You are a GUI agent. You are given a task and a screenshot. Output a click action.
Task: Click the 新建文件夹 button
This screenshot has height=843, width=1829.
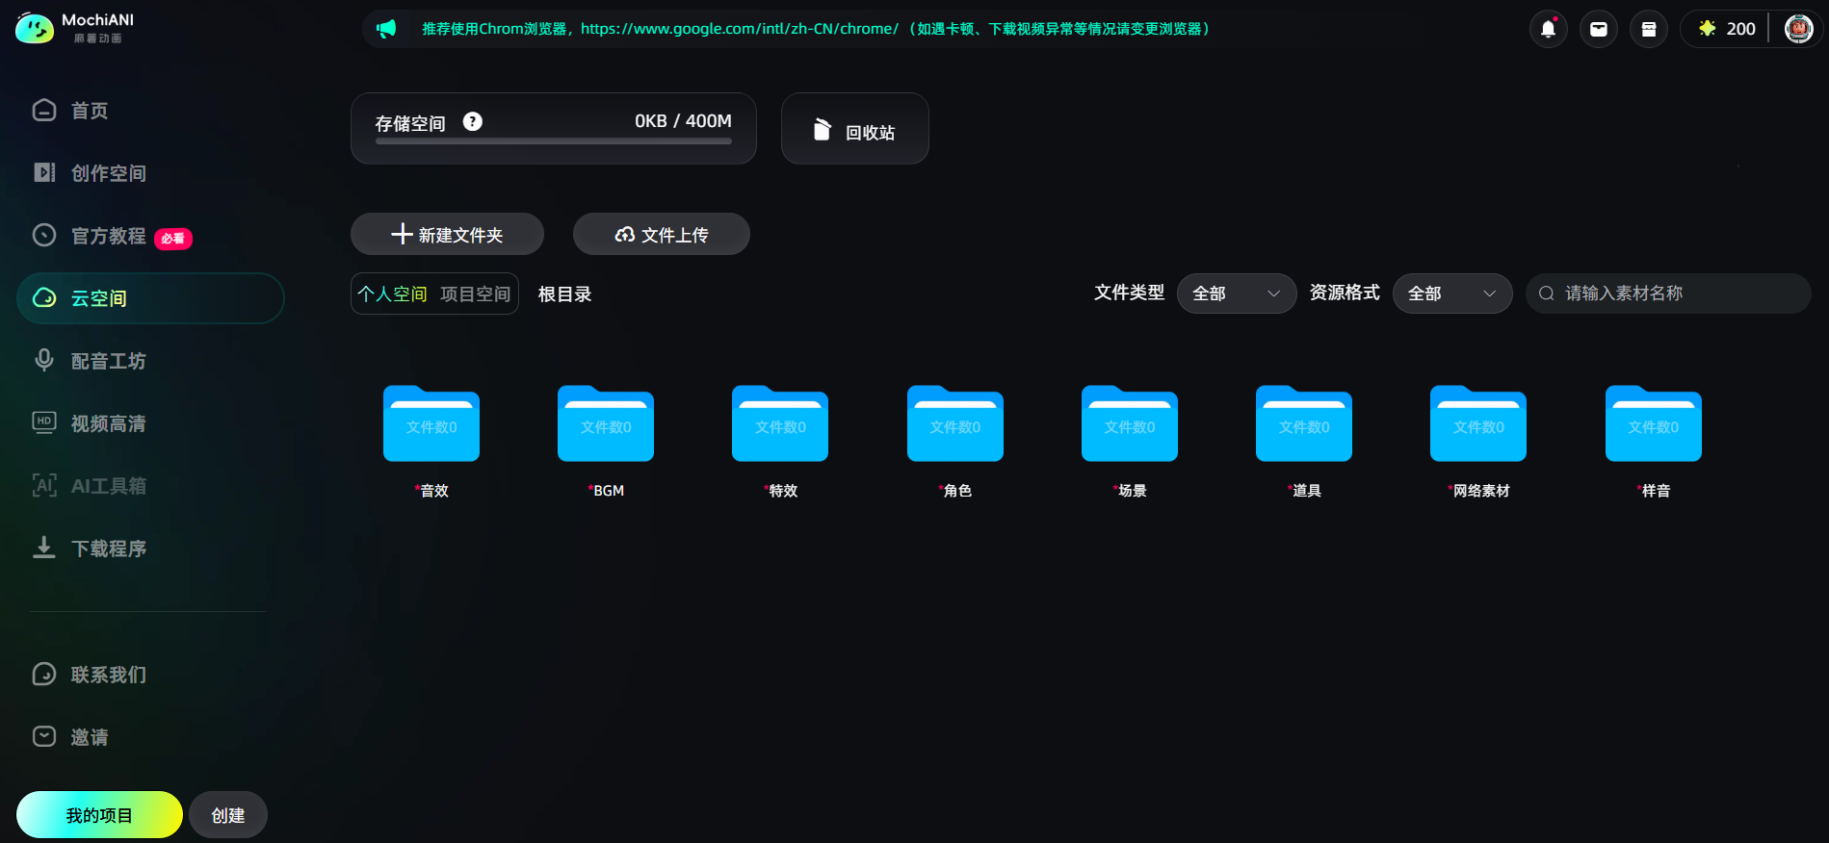(447, 234)
